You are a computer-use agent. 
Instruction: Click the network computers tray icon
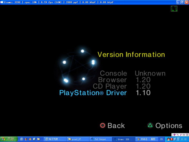coord(175,139)
